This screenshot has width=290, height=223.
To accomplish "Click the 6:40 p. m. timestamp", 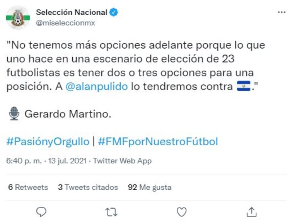I will (24, 161).
